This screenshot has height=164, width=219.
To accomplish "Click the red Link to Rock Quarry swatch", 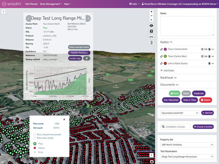I will click(165, 63).
